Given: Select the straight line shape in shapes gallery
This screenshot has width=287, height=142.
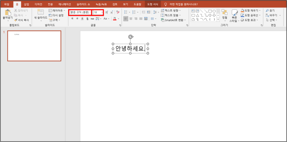Looking at the screenshot, I should (x=202, y=11).
